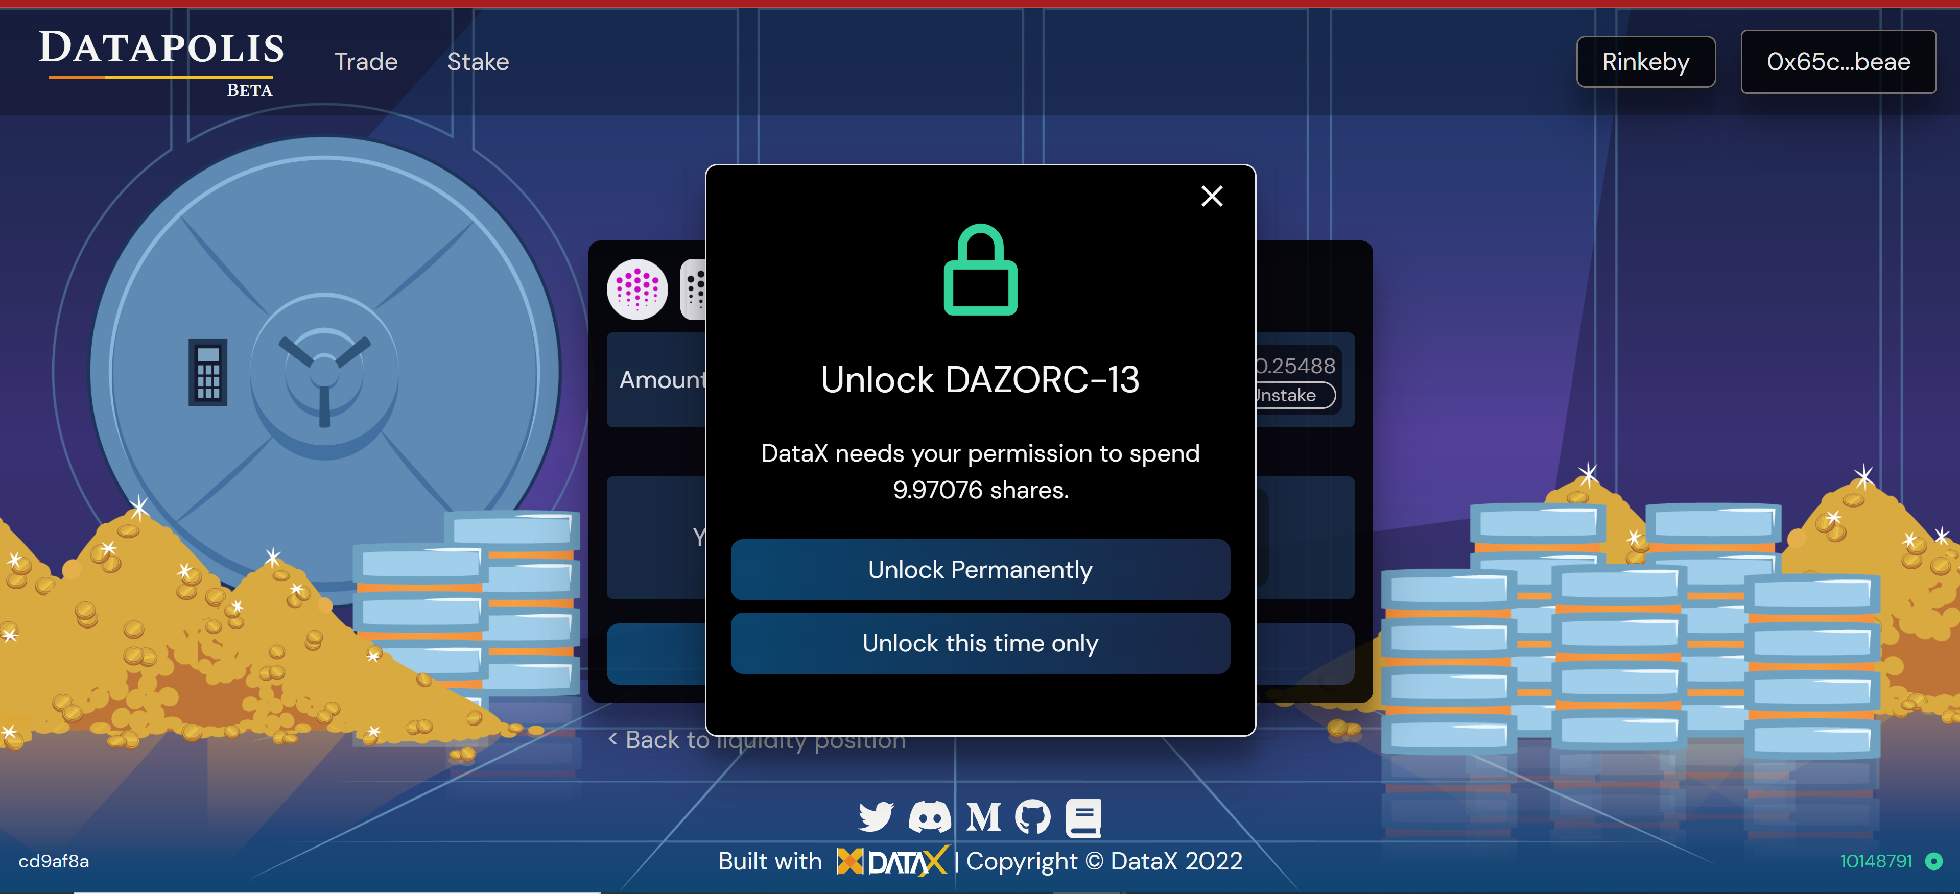Click the pink Ocean token icon
Viewport: 1960px width, 894px height.
pyautogui.click(x=637, y=289)
